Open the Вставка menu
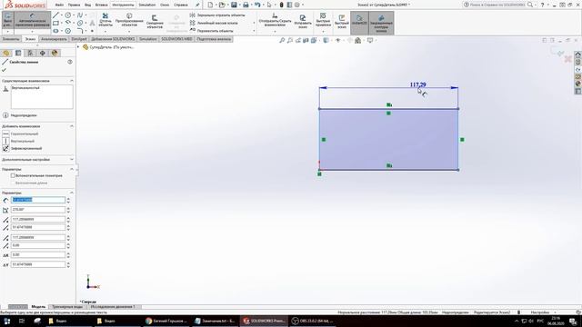582x327 pixels. [x=101, y=5]
